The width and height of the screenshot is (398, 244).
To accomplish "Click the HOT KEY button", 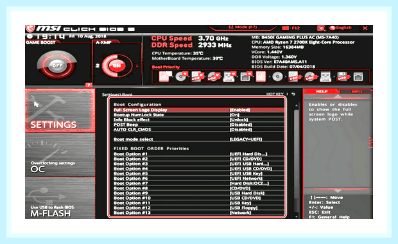I will [275, 94].
